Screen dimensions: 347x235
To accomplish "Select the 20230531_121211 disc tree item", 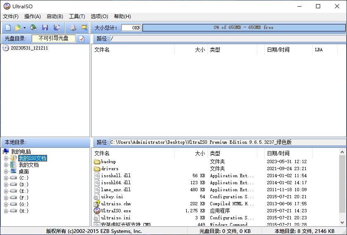I will point(29,48).
